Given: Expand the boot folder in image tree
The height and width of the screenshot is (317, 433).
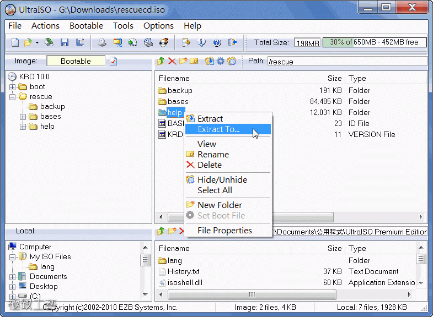Looking at the screenshot, I should click(12, 87).
